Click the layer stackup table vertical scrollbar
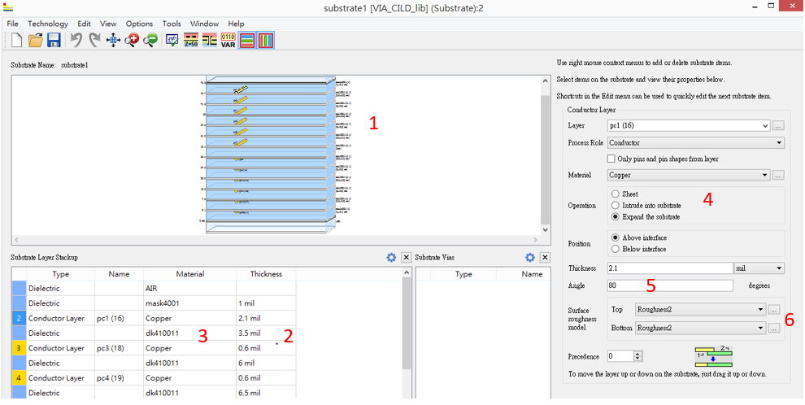The height and width of the screenshot is (405, 805). point(406,332)
